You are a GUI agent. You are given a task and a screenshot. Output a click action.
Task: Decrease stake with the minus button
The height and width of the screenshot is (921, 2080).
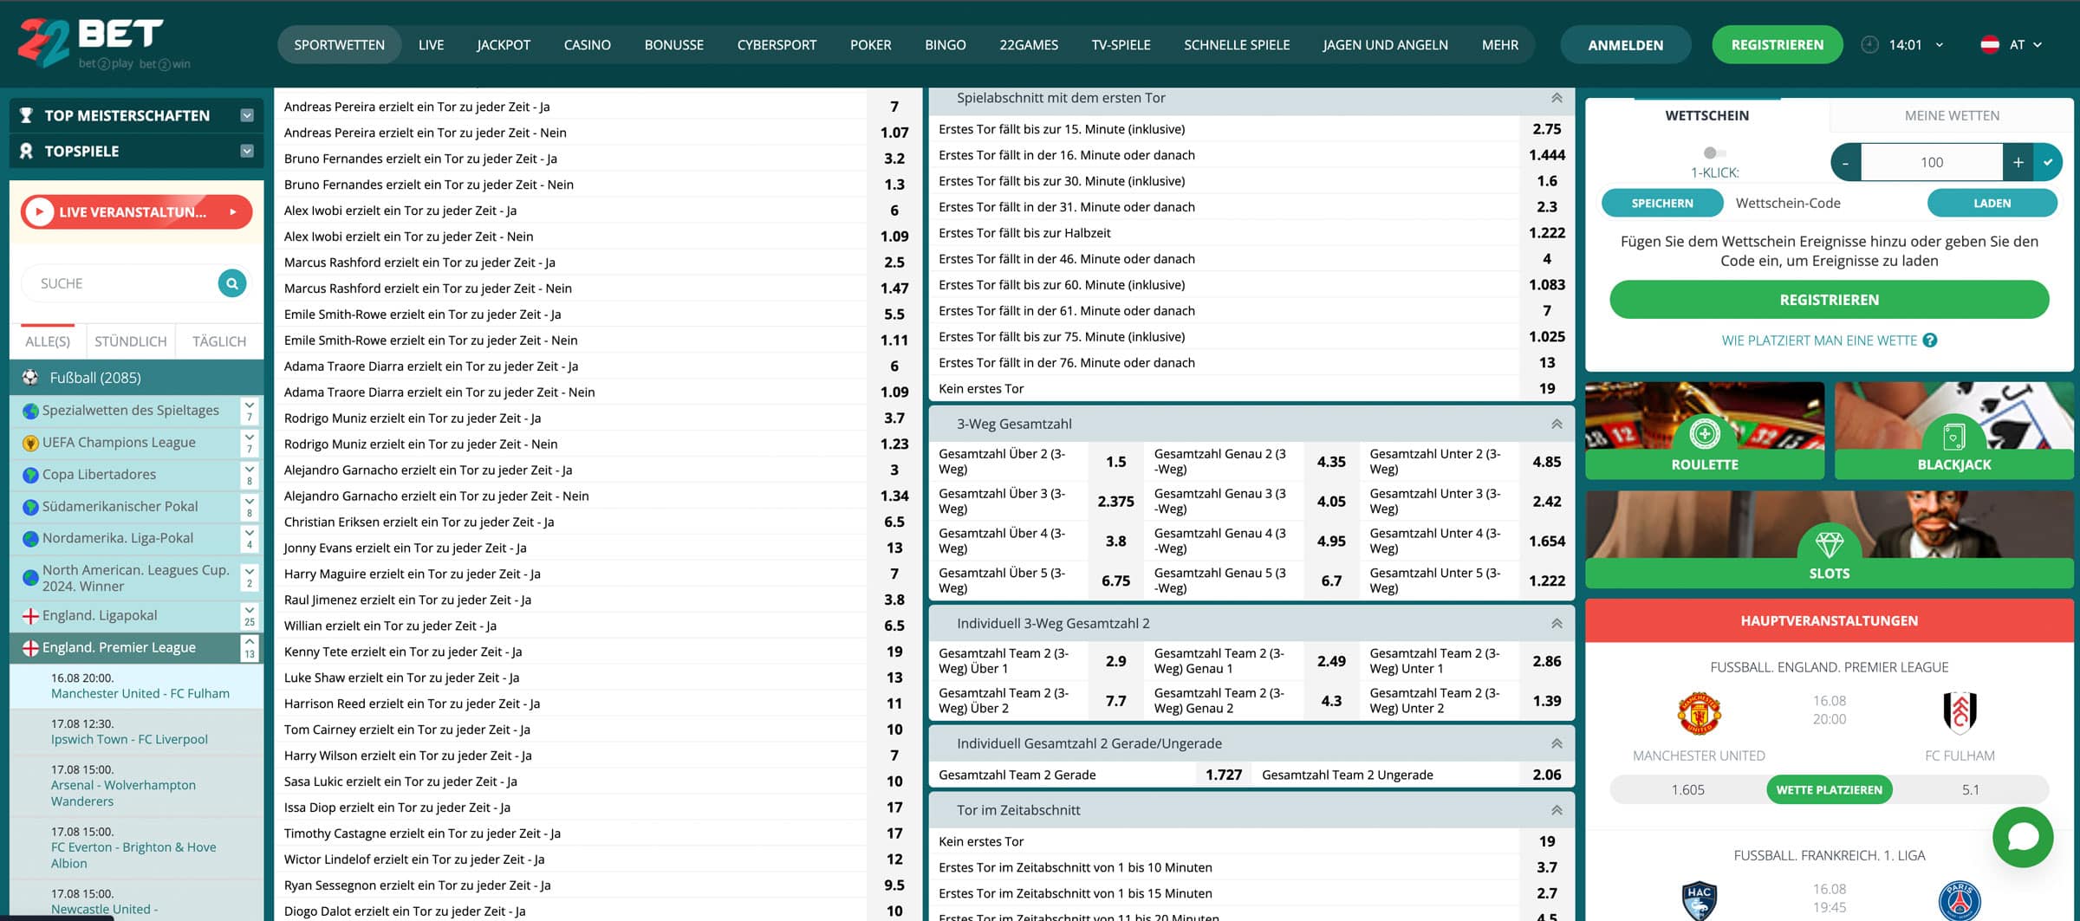click(x=1846, y=162)
